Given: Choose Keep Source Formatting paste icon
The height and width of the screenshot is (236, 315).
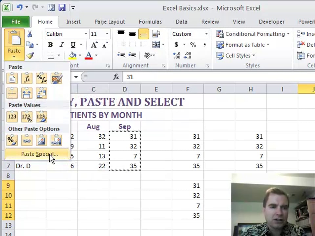Looking at the screenshot, I should pyautogui.click(x=56, y=78).
